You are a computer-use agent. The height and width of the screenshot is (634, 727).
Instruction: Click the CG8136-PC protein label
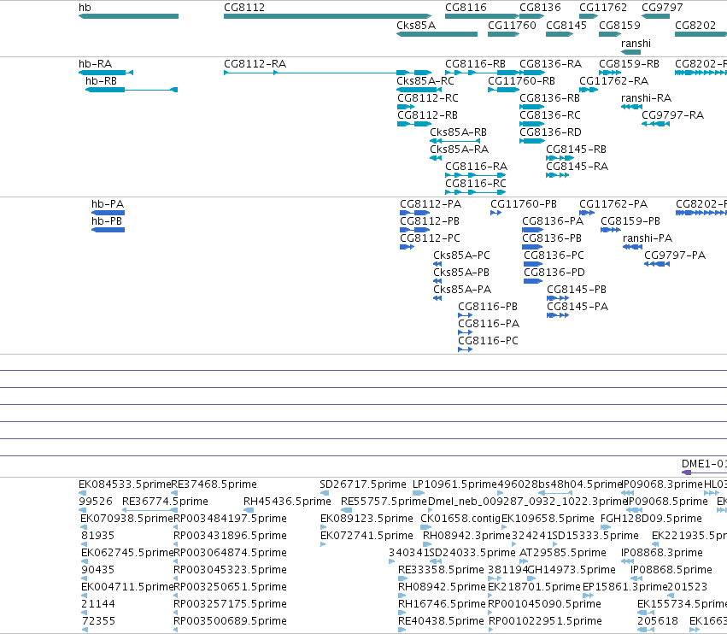(554, 255)
